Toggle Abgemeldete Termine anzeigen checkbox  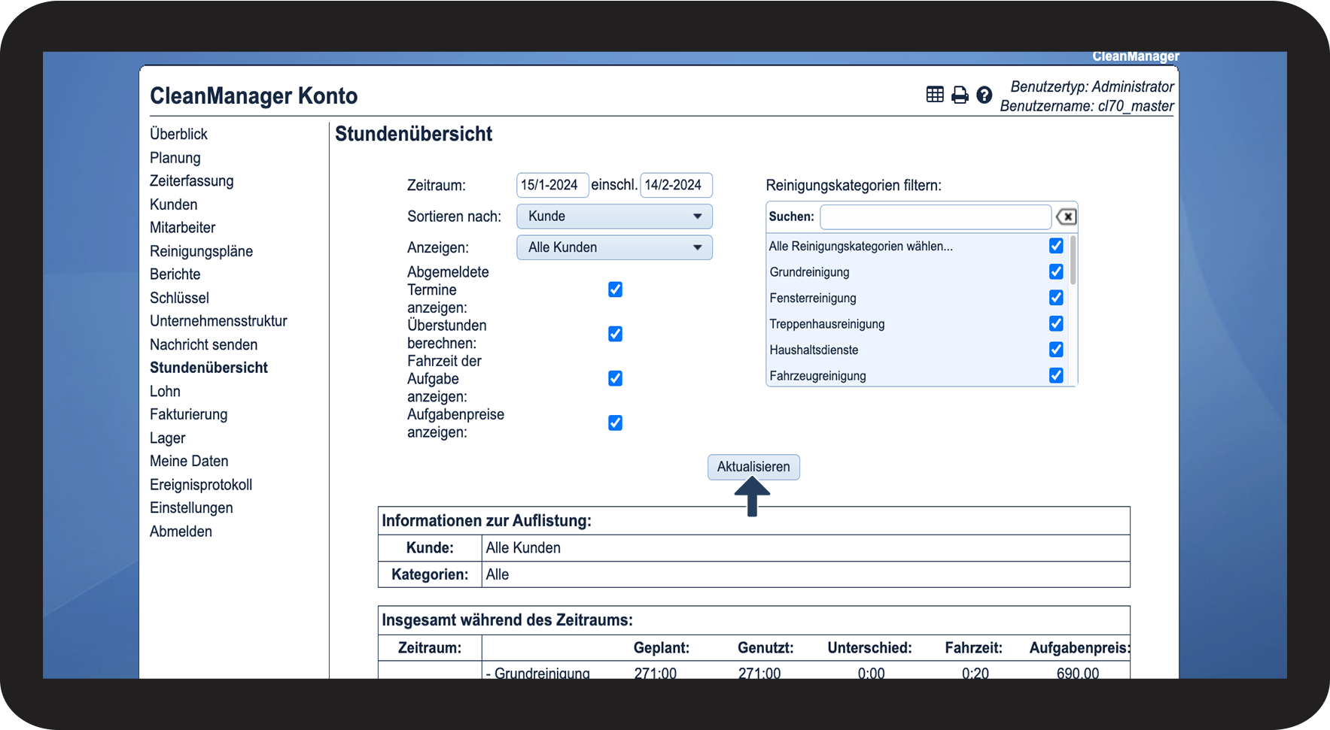[615, 289]
